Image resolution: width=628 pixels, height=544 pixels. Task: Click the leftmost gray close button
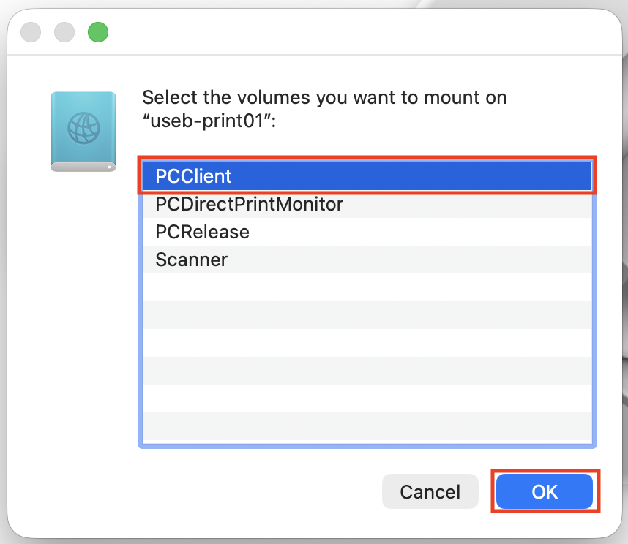pyautogui.click(x=31, y=32)
